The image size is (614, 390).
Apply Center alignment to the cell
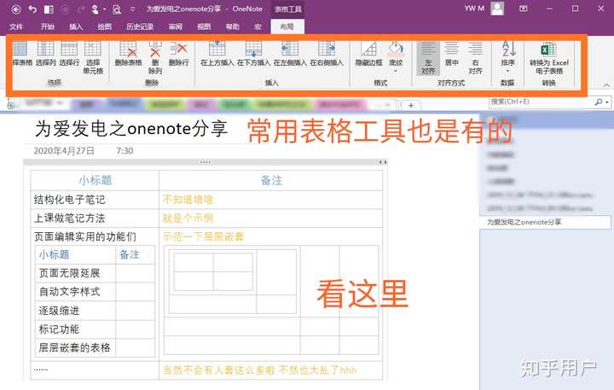451,53
